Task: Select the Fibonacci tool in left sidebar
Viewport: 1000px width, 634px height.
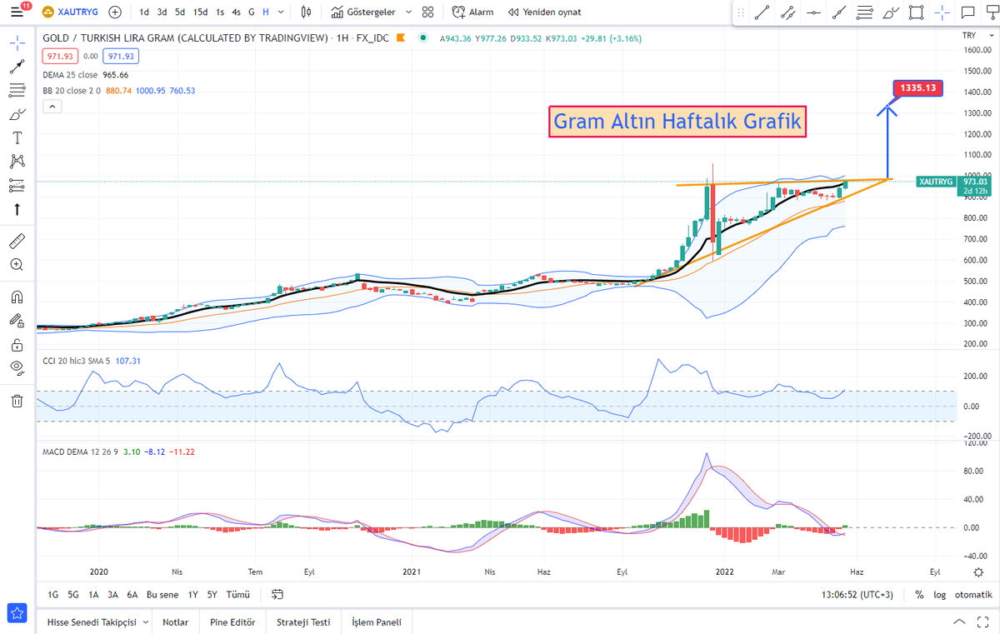Action: tap(17, 90)
